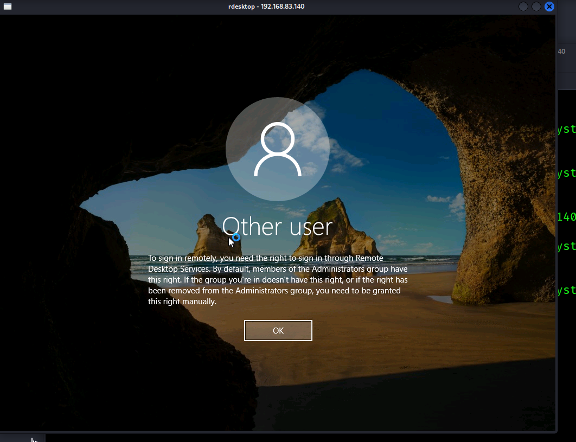
Task: Click the bottom window border of rdesktop
Action: (x=278, y=432)
